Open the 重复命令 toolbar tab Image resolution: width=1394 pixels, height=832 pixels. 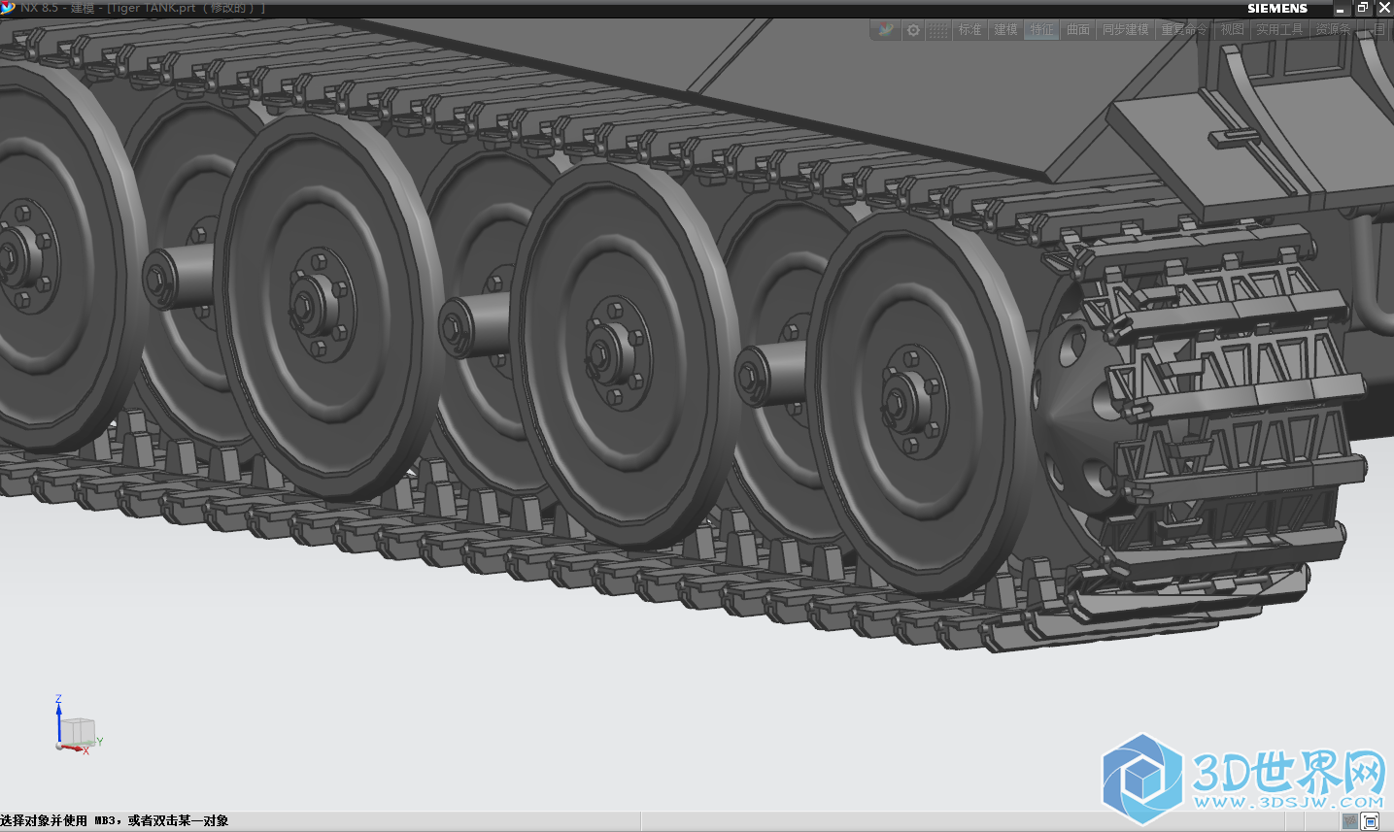click(1184, 30)
